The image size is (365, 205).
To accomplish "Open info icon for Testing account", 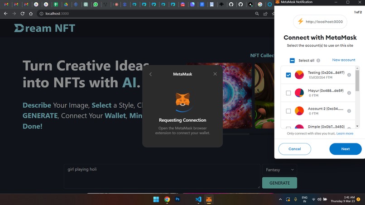I will 349,75.
